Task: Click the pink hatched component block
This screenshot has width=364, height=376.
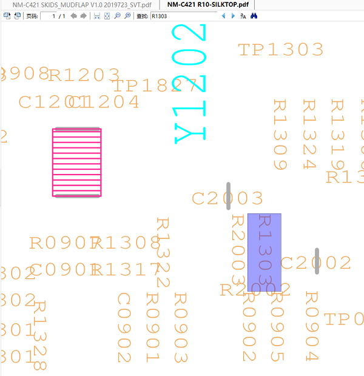Action: [77, 163]
